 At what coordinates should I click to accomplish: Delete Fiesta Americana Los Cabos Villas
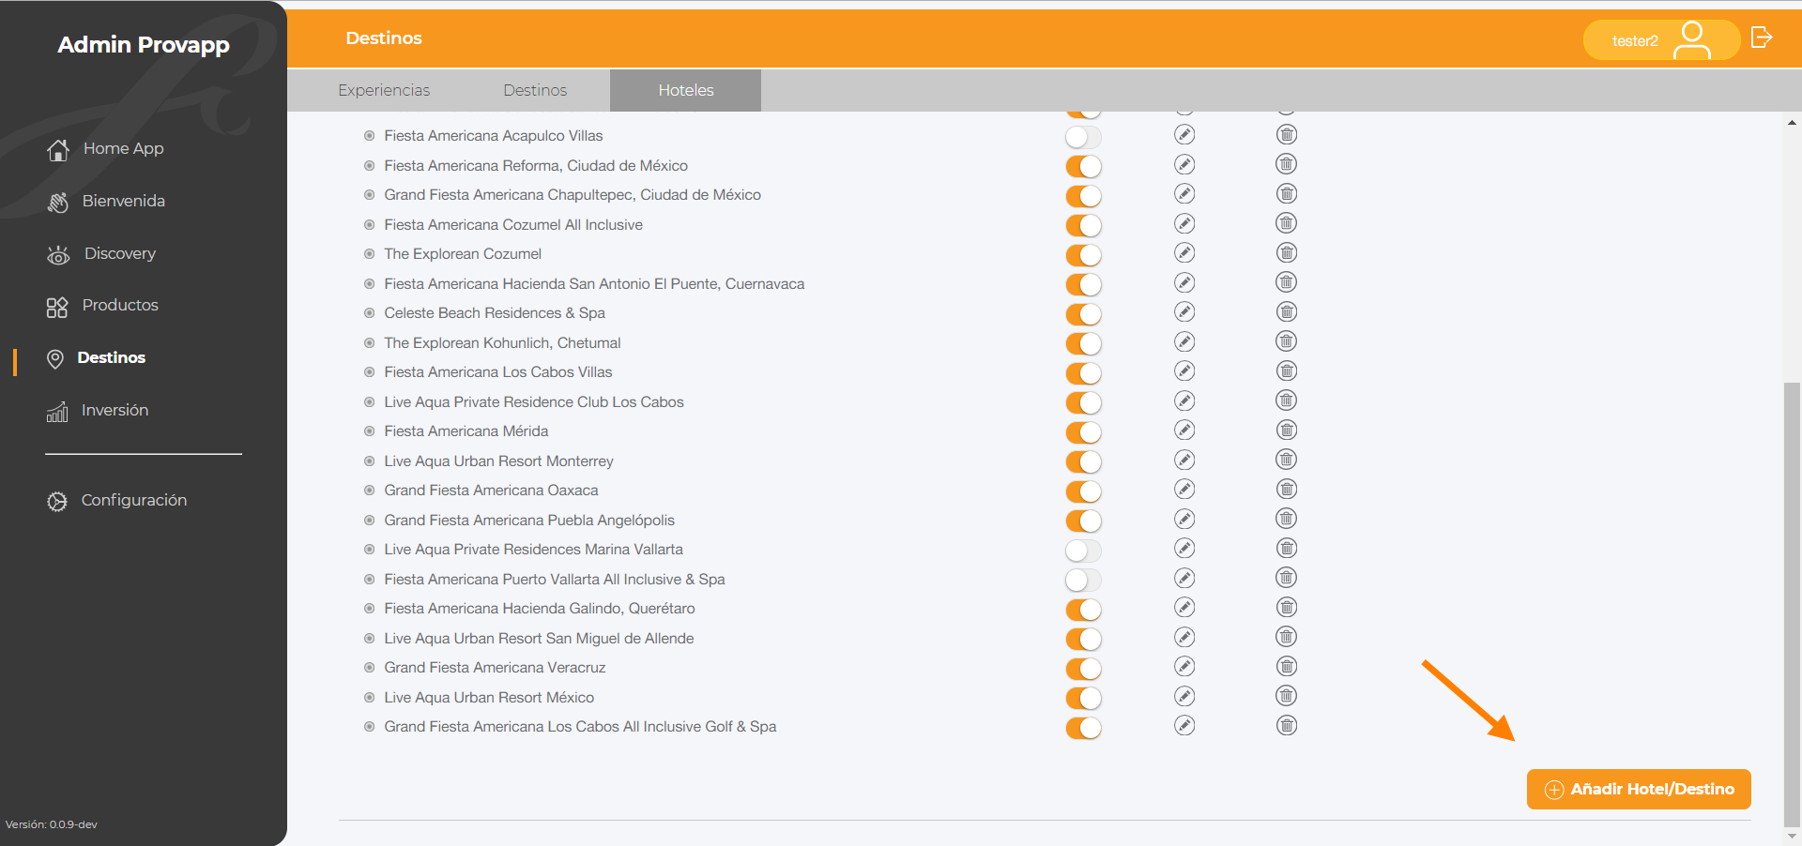(1287, 371)
